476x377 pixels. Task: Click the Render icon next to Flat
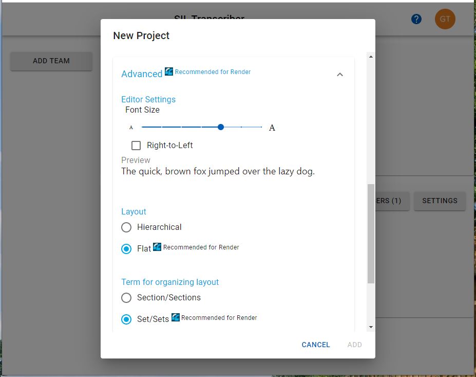point(157,246)
